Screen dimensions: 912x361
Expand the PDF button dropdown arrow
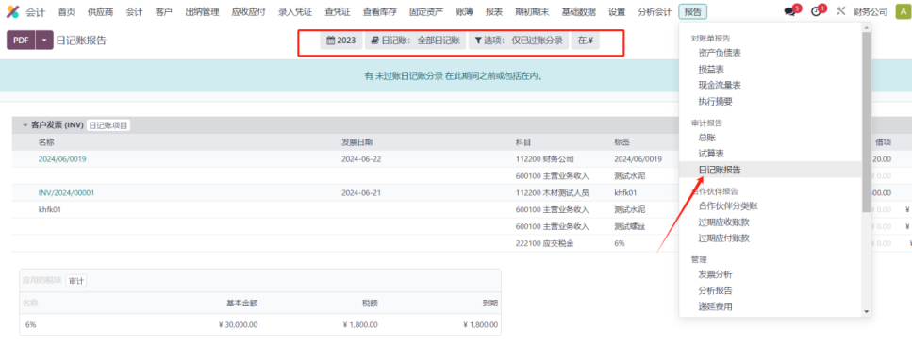[x=44, y=41]
